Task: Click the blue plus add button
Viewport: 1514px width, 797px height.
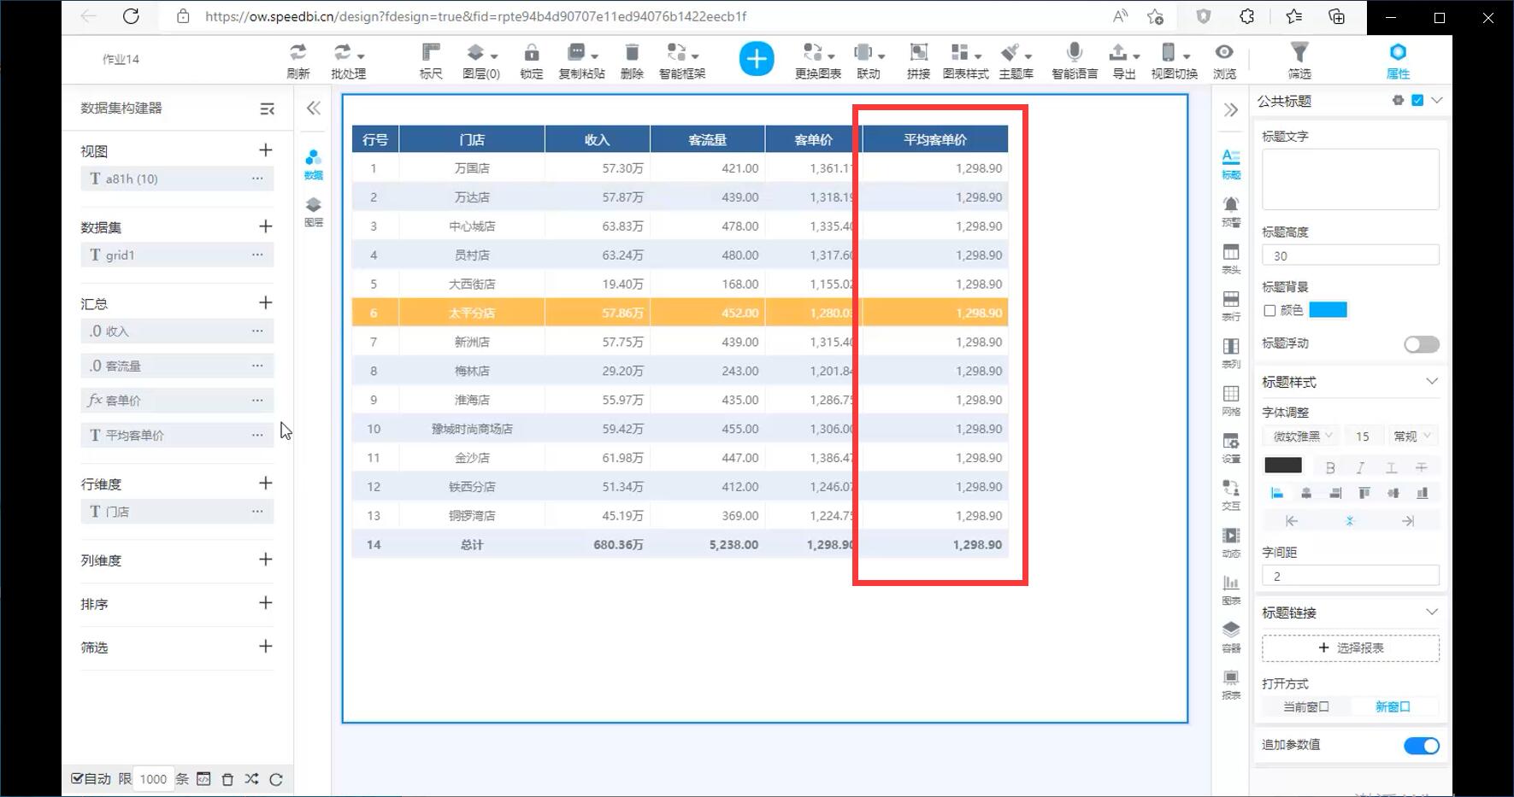Action: pyautogui.click(x=756, y=59)
